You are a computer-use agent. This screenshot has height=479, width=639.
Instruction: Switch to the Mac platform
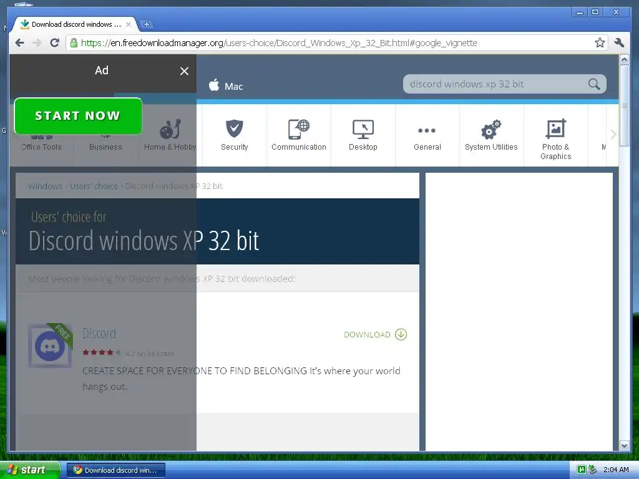[x=226, y=86]
